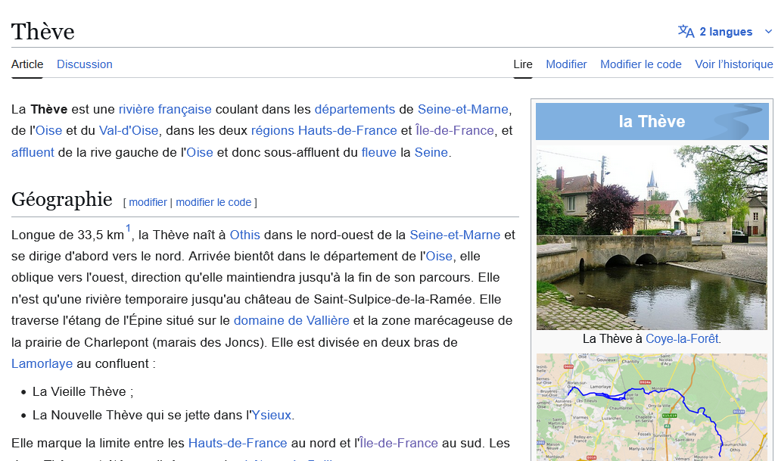The image size is (775, 461).
Task: Follow the régions link
Action: tap(272, 130)
